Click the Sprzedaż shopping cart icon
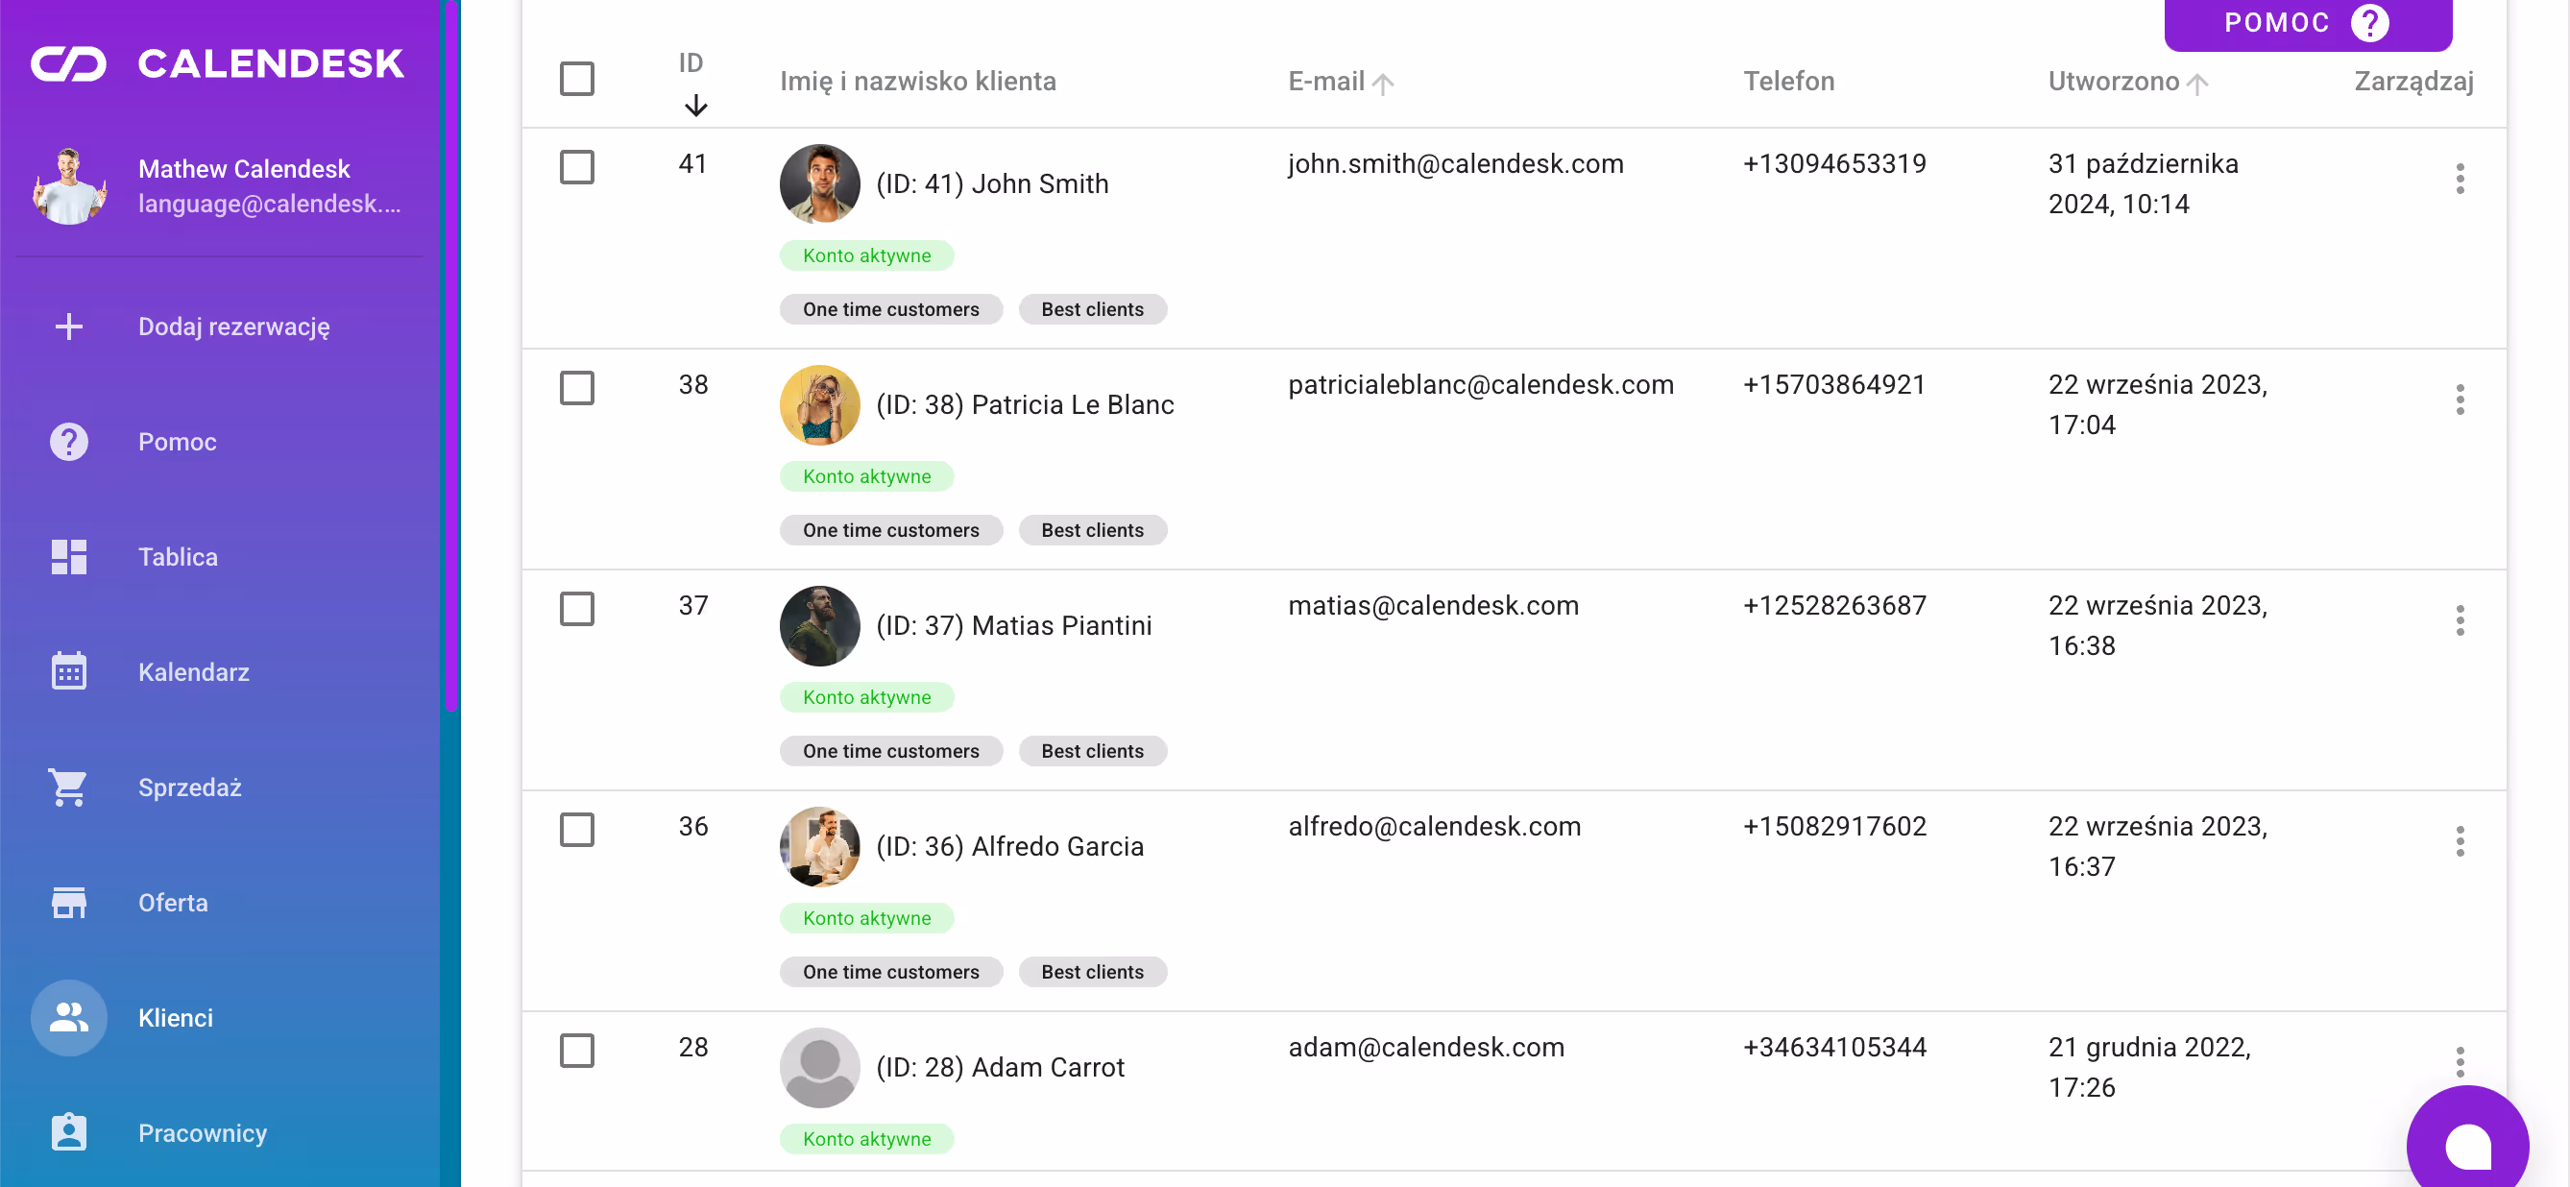 tap(69, 787)
